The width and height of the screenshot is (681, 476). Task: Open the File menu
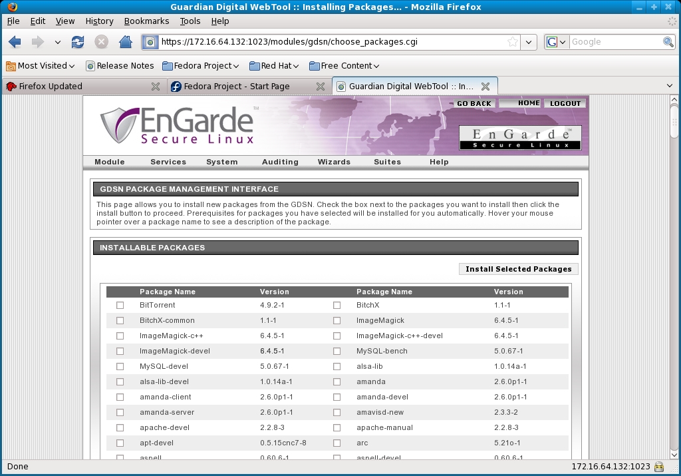(13, 21)
